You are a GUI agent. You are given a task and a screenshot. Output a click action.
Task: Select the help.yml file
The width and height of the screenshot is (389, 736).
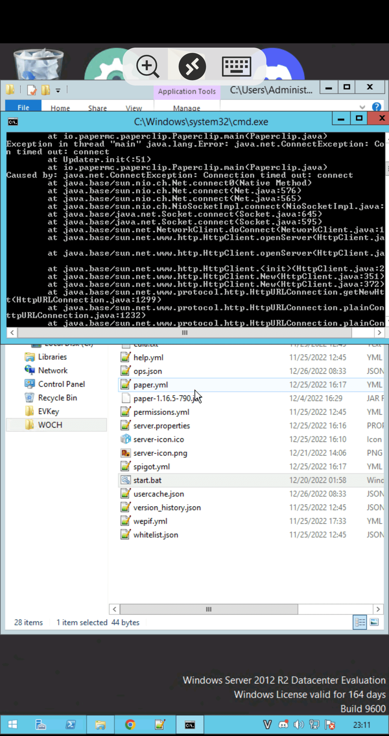(x=148, y=358)
